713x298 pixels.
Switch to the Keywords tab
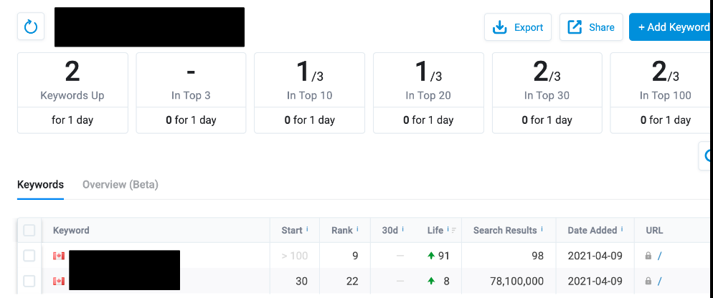point(40,185)
